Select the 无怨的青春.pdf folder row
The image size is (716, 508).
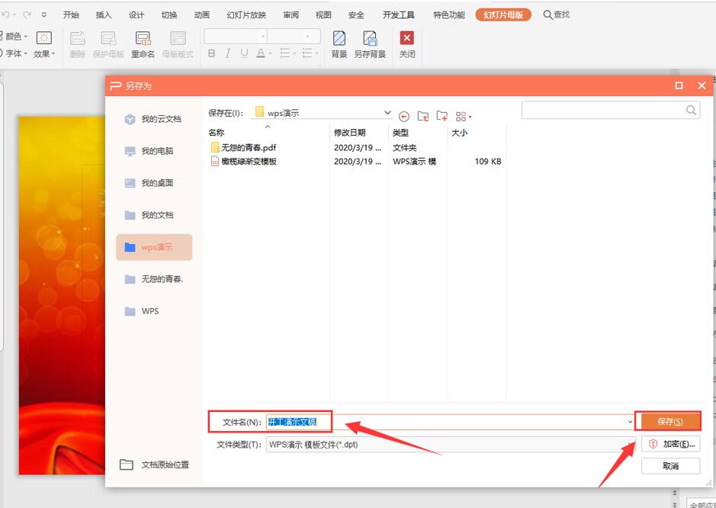356,147
